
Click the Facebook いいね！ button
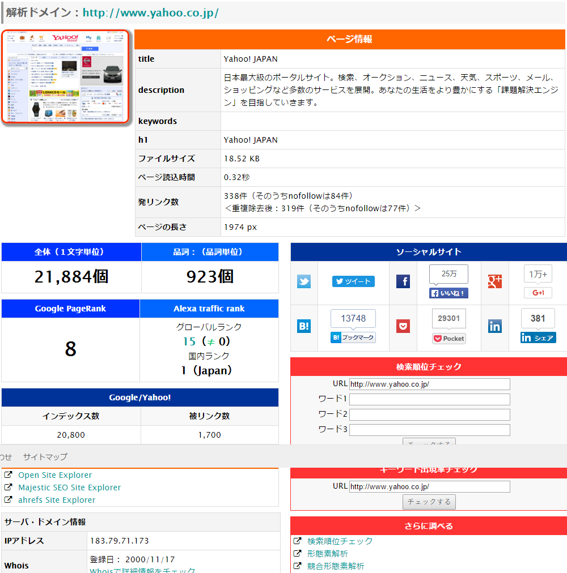(448, 293)
